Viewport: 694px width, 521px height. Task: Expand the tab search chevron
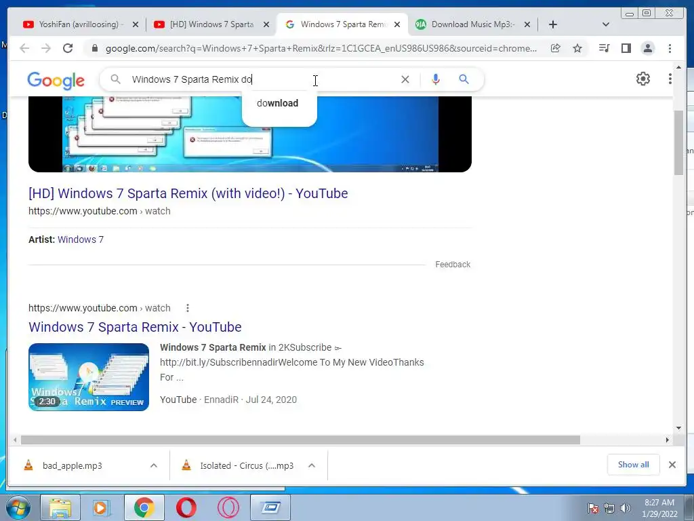point(606,24)
